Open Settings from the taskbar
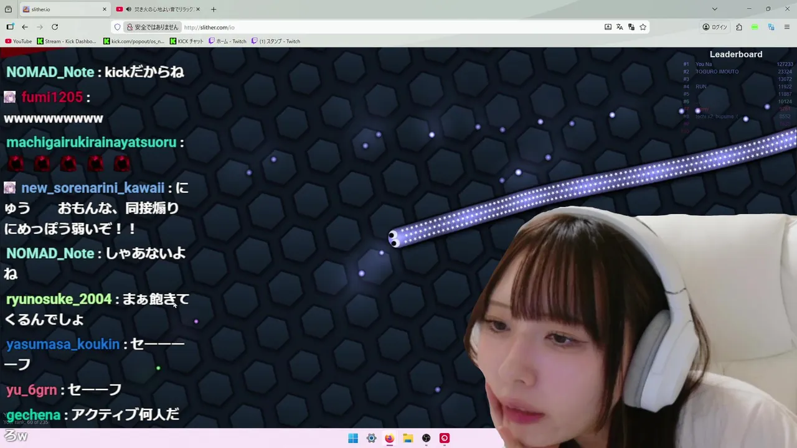The width and height of the screenshot is (797, 448). pyautogui.click(x=371, y=438)
